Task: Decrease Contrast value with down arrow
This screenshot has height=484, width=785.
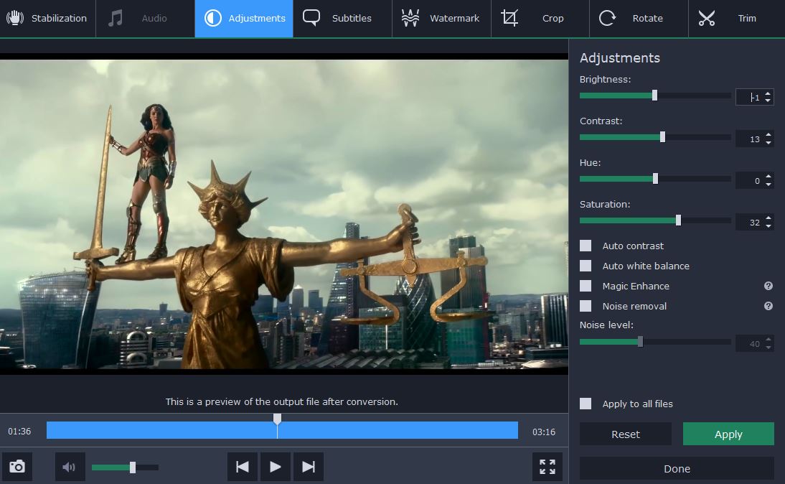Action: pos(768,142)
